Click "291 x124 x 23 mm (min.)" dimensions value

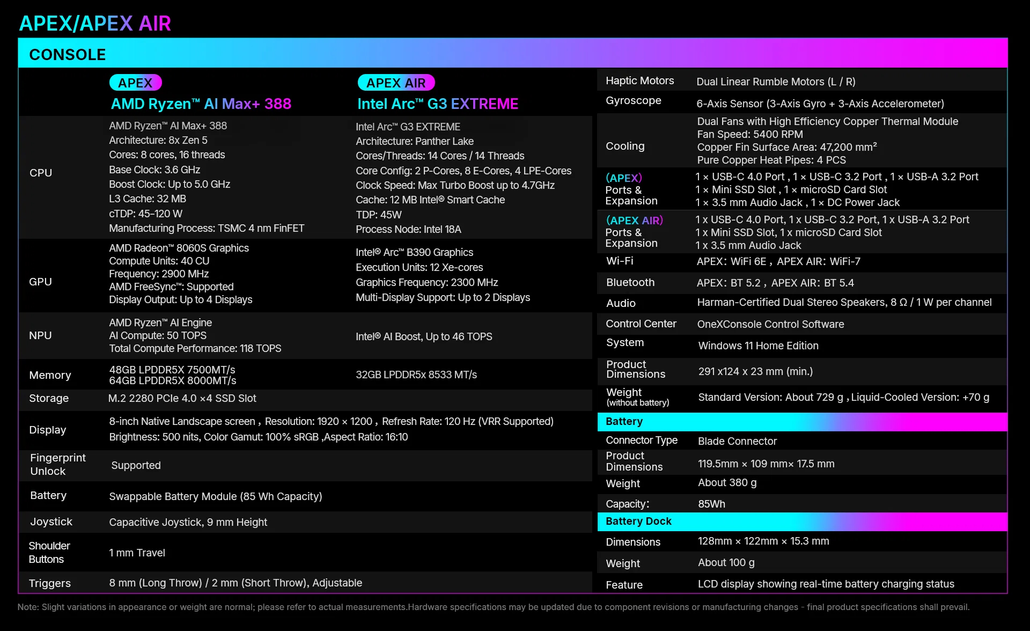pos(755,371)
